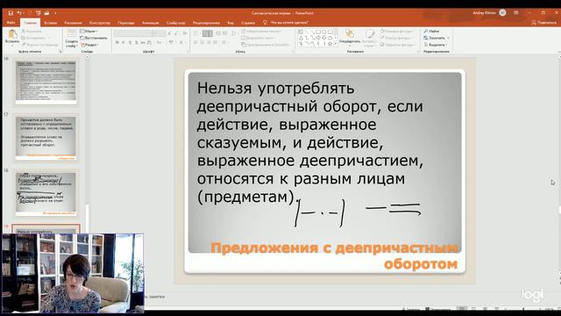Switch to the Рецензирование (Review) tab
This screenshot has height=316, width=561.
click(206, 23)
